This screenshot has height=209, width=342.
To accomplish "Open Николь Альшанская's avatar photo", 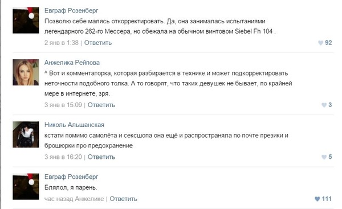I will pyautogui.click(x=26, y=134).
